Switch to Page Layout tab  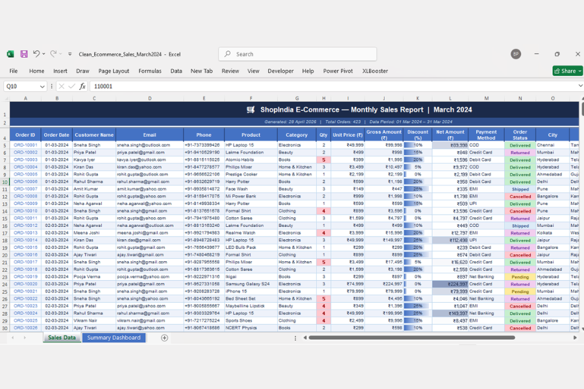(x=114, y=71)
